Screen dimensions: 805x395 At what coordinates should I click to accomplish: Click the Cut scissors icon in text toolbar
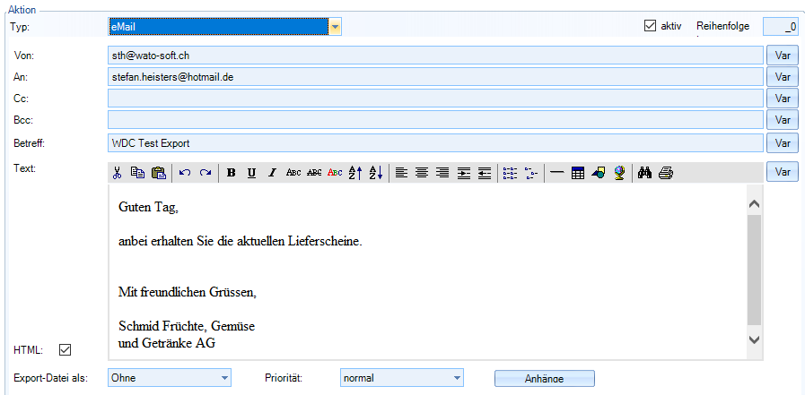(117, 173)
